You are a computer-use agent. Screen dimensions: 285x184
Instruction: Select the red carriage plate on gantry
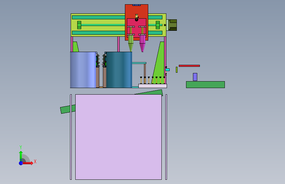click(136, 11)
